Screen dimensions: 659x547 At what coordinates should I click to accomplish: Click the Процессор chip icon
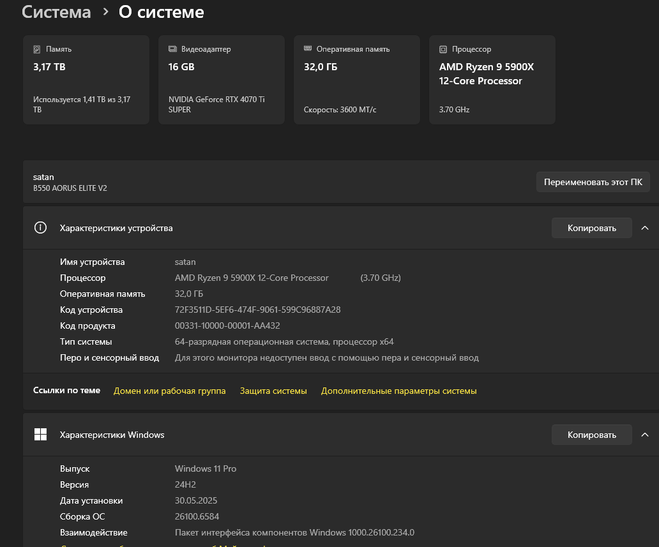pyautogui.click(x=443, y=49)
